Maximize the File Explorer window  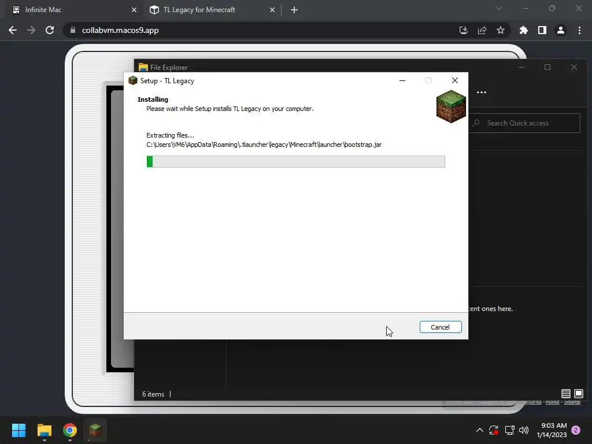[547, 67]
